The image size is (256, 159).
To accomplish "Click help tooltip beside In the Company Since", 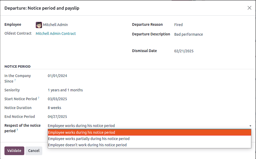I will (x=15, y=80).
